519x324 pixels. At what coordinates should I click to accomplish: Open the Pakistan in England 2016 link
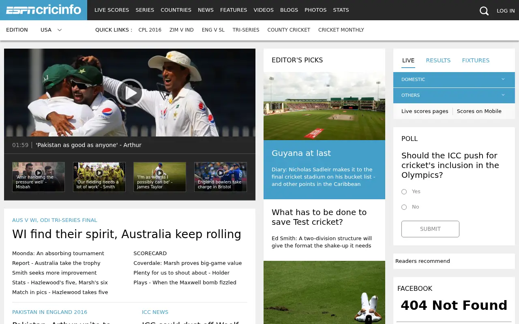pyautogui.click(x=49, y=312)
